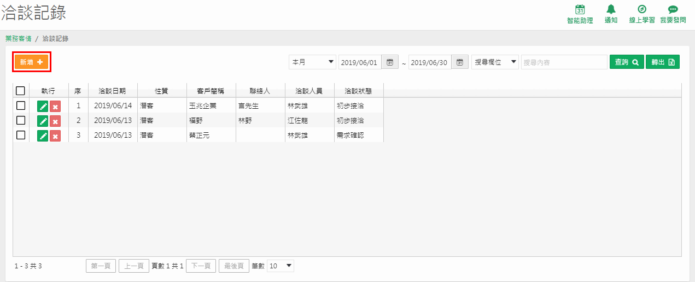
Task: Sort by 洽談狀態 column header
Action: [x=358, y=91]
